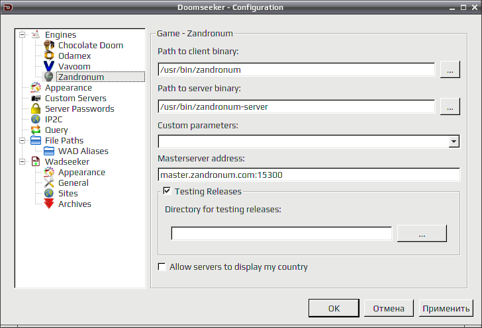This screenshot has width=482, height=328.
Task: Click the WAD Aliases folder icon
Action: pyautogui.click(x=49, y=151)
